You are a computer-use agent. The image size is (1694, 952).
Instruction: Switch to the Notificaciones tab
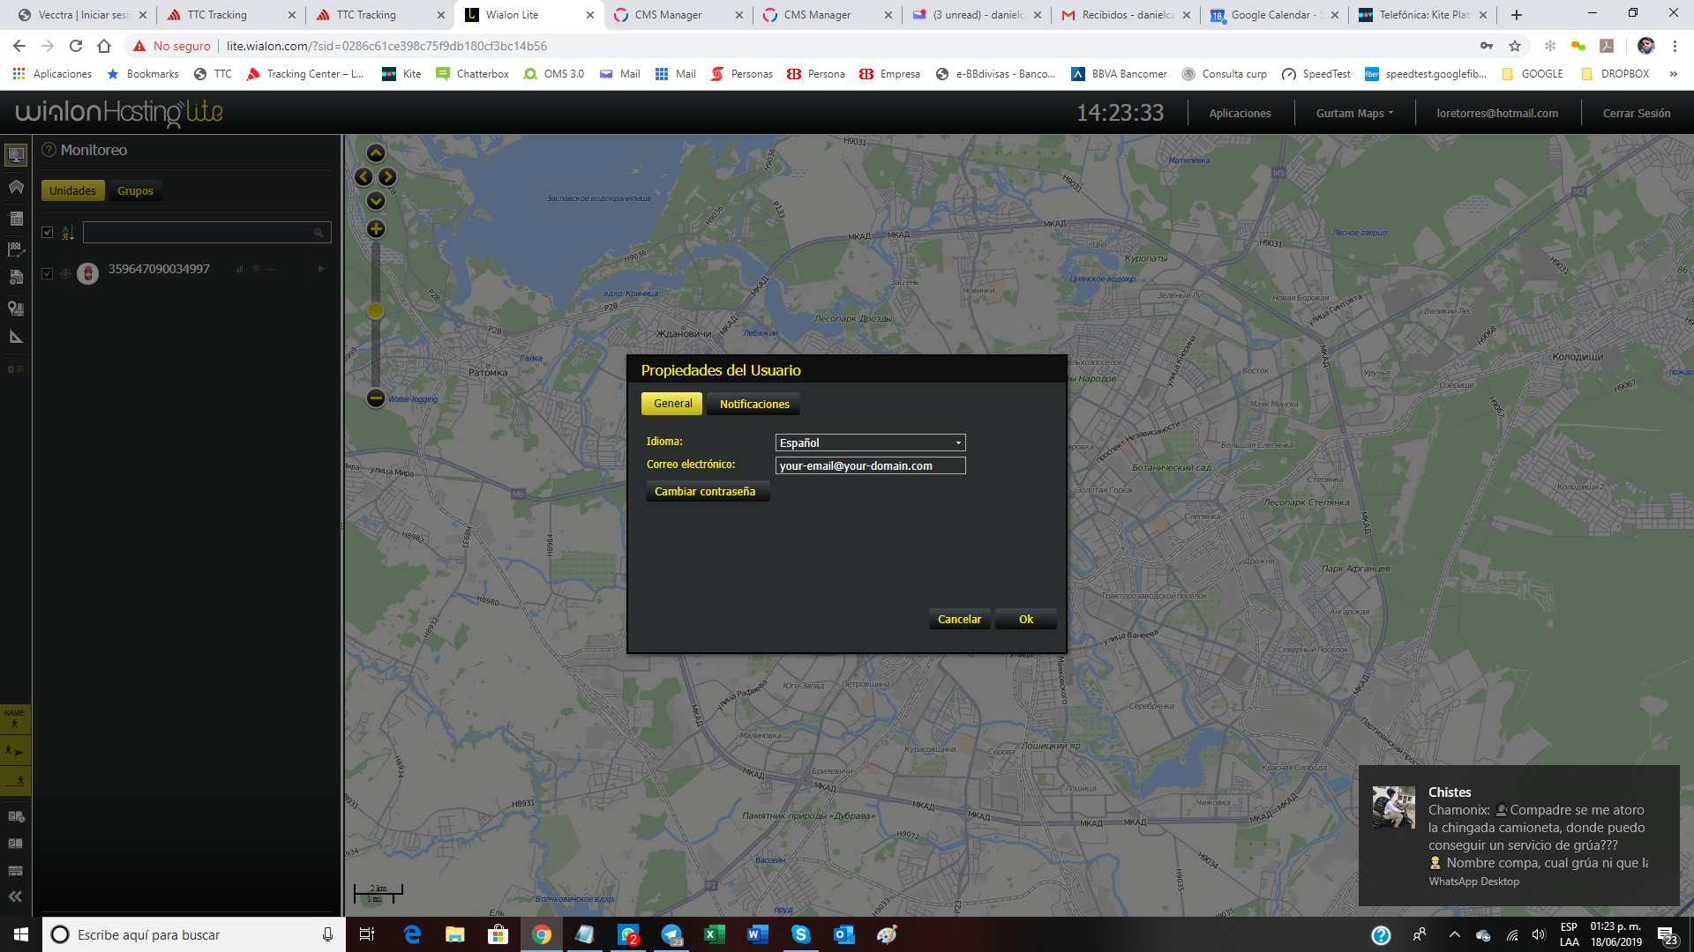pos(753,404)
